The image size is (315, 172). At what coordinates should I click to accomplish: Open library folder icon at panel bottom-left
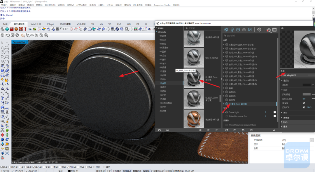159,130
